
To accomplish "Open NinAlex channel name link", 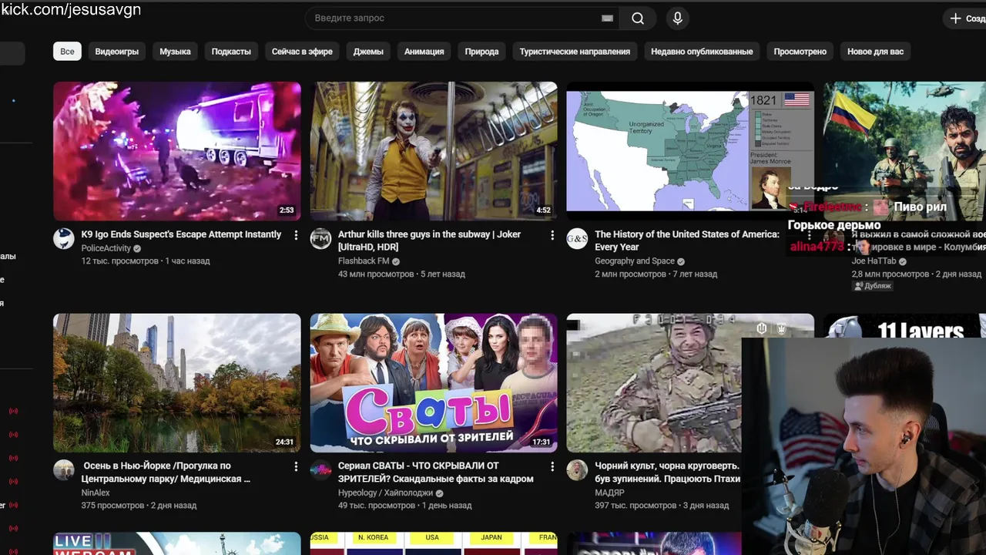I will 96,493.
